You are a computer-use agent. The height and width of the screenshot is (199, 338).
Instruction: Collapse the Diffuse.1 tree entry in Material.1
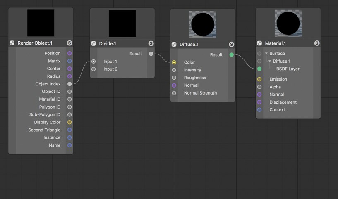tap(270, 61)
